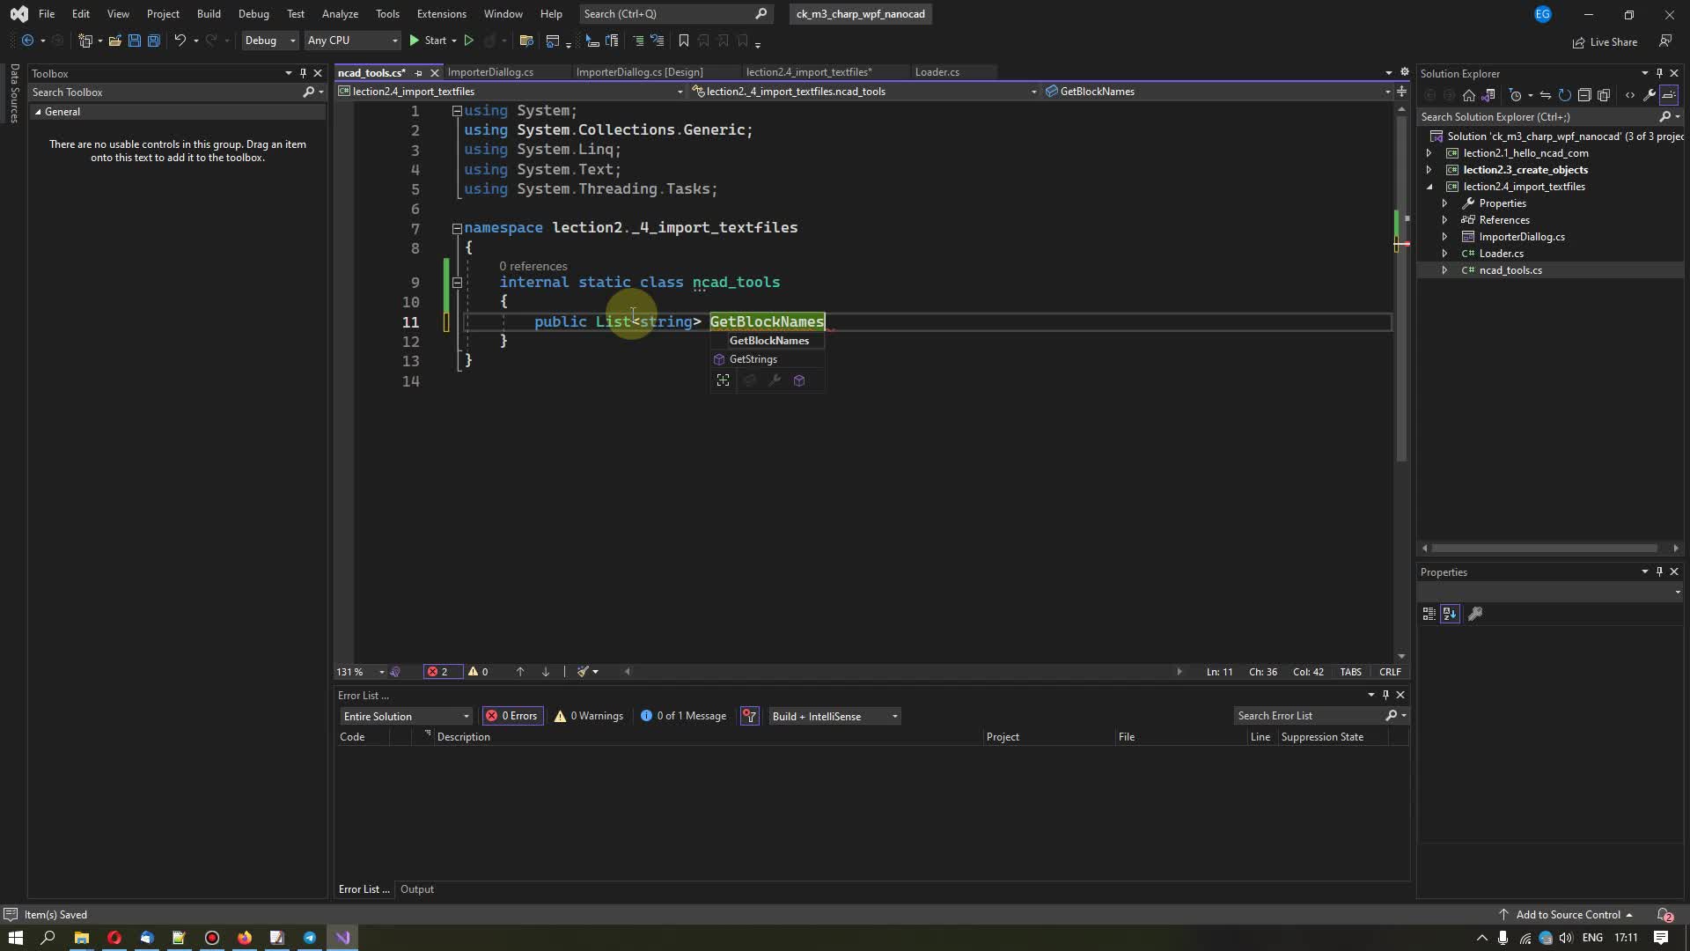Click the Save button in the toolbar
Viewport: 1690px width, 951px height.
point(134,41)
